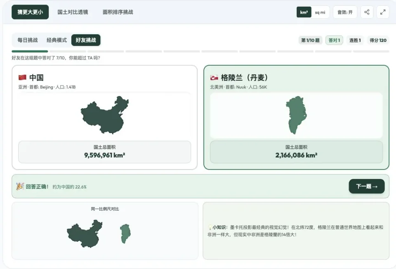Click Greenland's map silhouette in the 格陵兰 card

(296, 115)
